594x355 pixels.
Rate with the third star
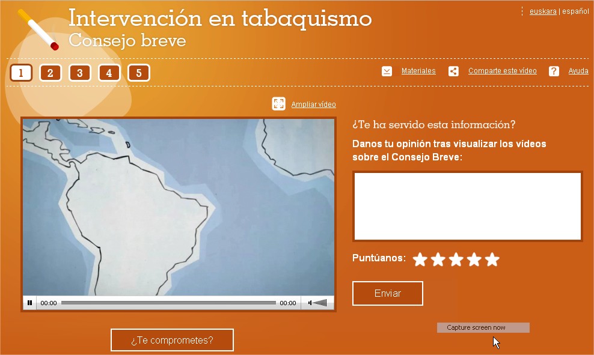[456, 259]
